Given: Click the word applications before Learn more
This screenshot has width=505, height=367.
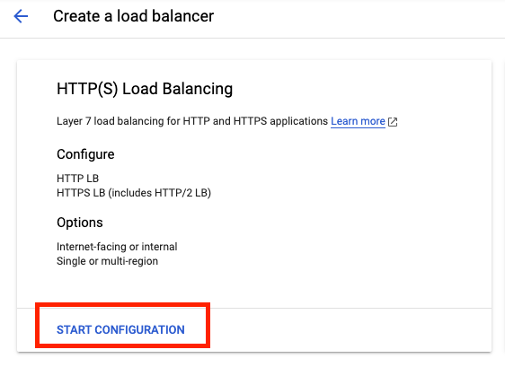Looking at the screenshot, I should pyautogui.click(x=299, y=121).
